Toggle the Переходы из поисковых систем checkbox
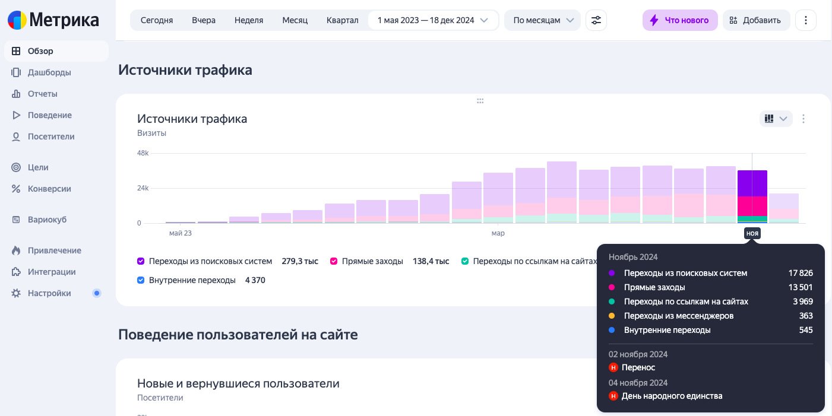This screenshot has width=832, height=416. (141, 261)
